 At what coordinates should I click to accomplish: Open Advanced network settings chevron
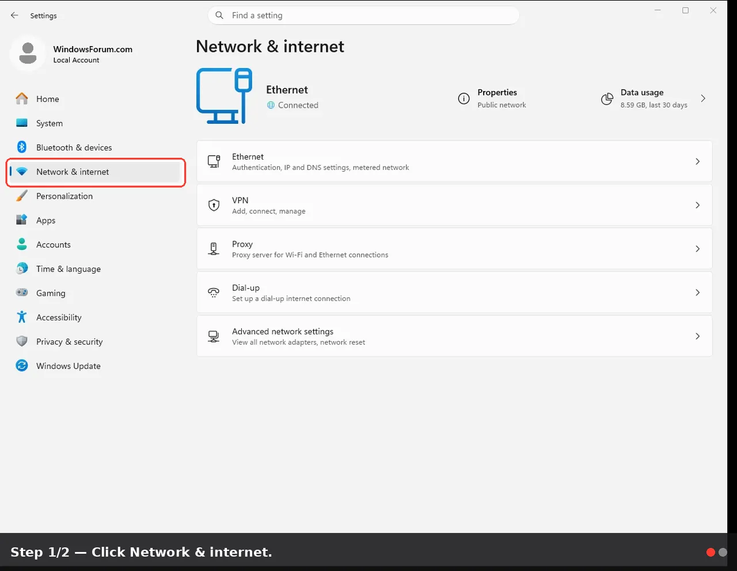click(697, 336)
